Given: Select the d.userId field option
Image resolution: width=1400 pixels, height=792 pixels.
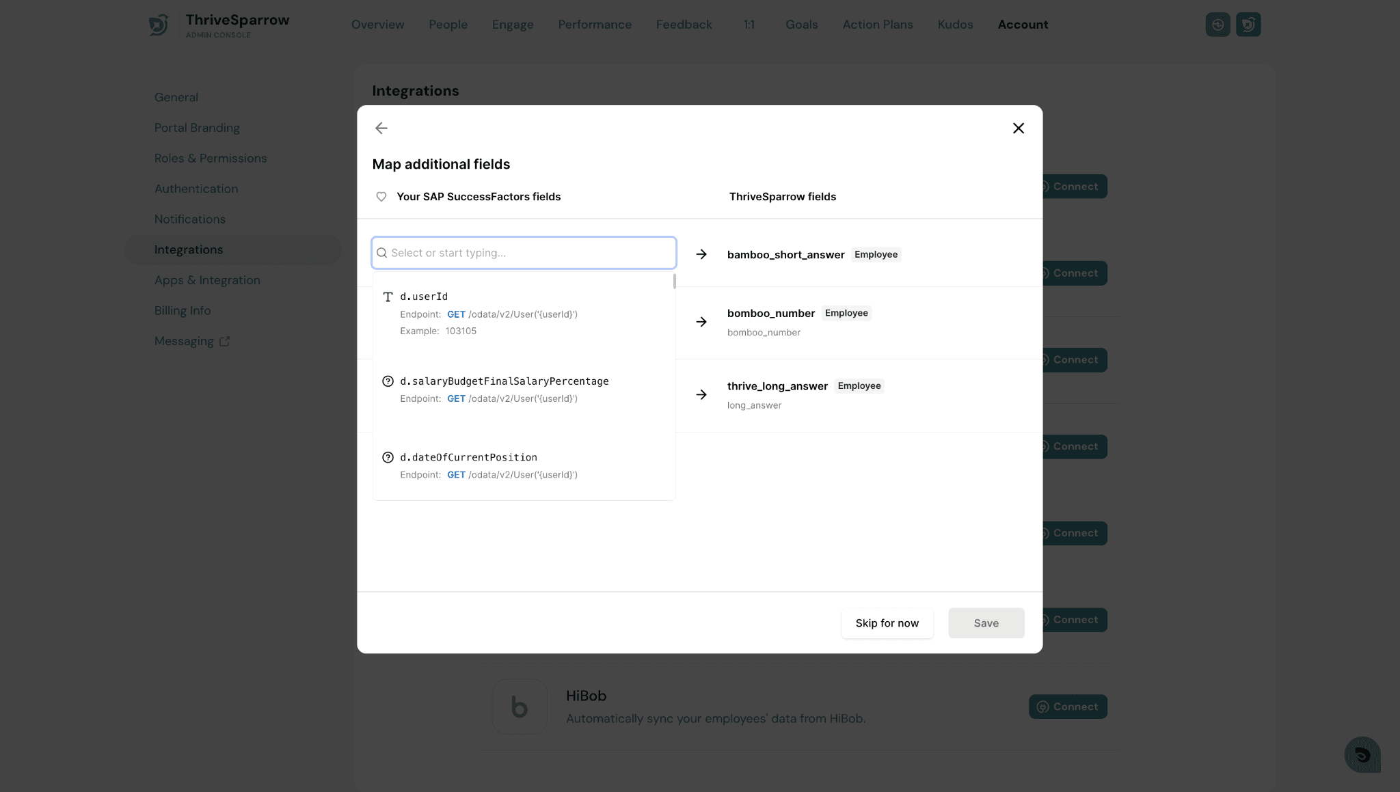Looking at the screenshot, I should pos(524,314).
